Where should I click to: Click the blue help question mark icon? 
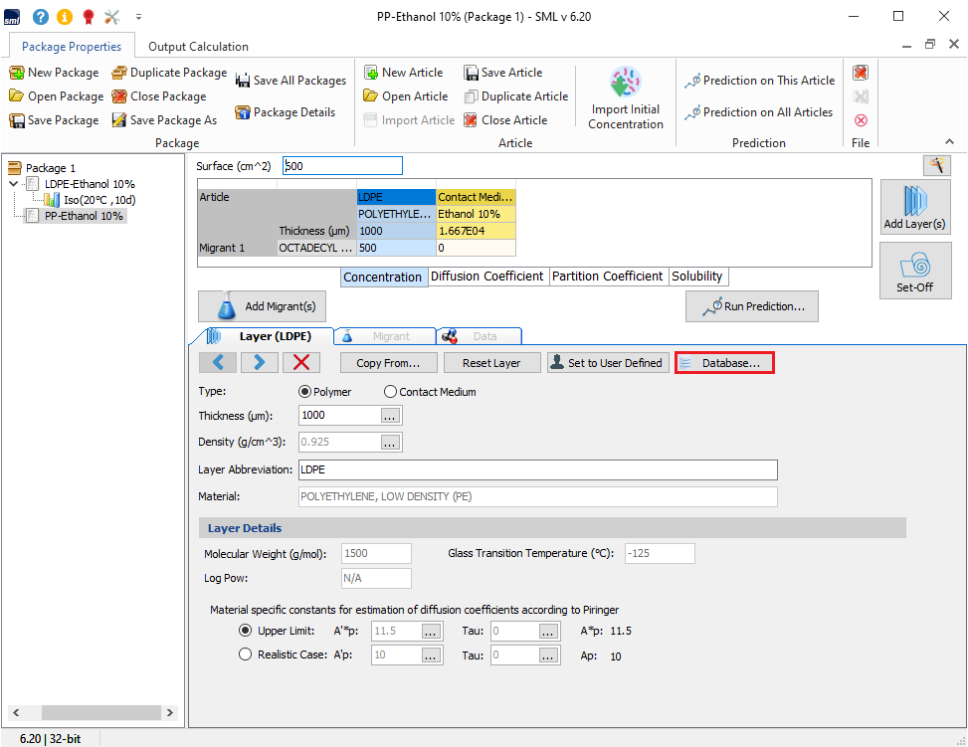point(40,17)
